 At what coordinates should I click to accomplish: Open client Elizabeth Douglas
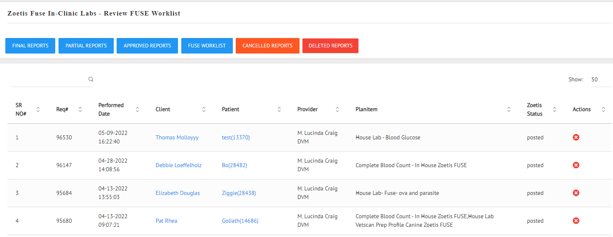(x=178, y=193)
